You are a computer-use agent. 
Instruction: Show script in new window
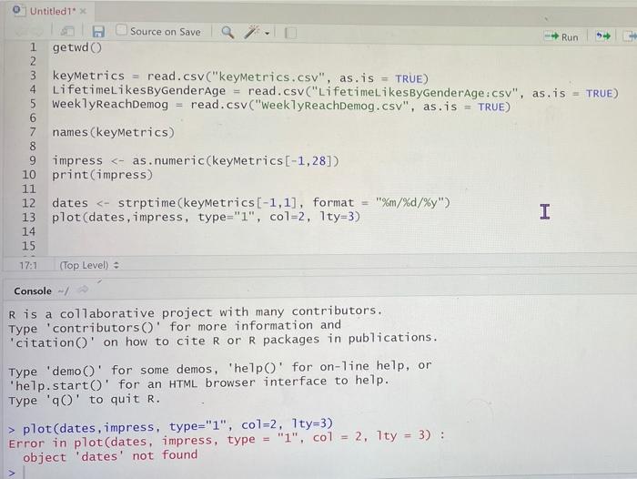pyautogui.click(x=67, y=31)
